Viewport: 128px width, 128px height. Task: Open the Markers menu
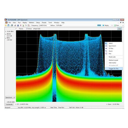point(31,23)
